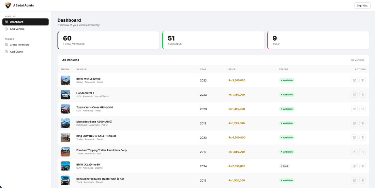Edit the BMW iX2 xDrive30 entry
This screenshot has width=375, height=188.
point(354,166)
